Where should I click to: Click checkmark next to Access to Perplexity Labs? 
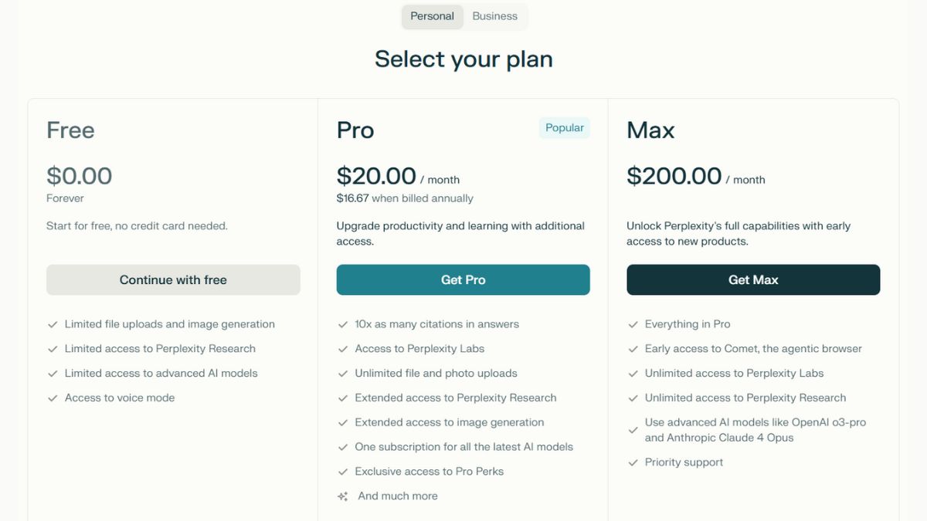click(x=343, y=350)
